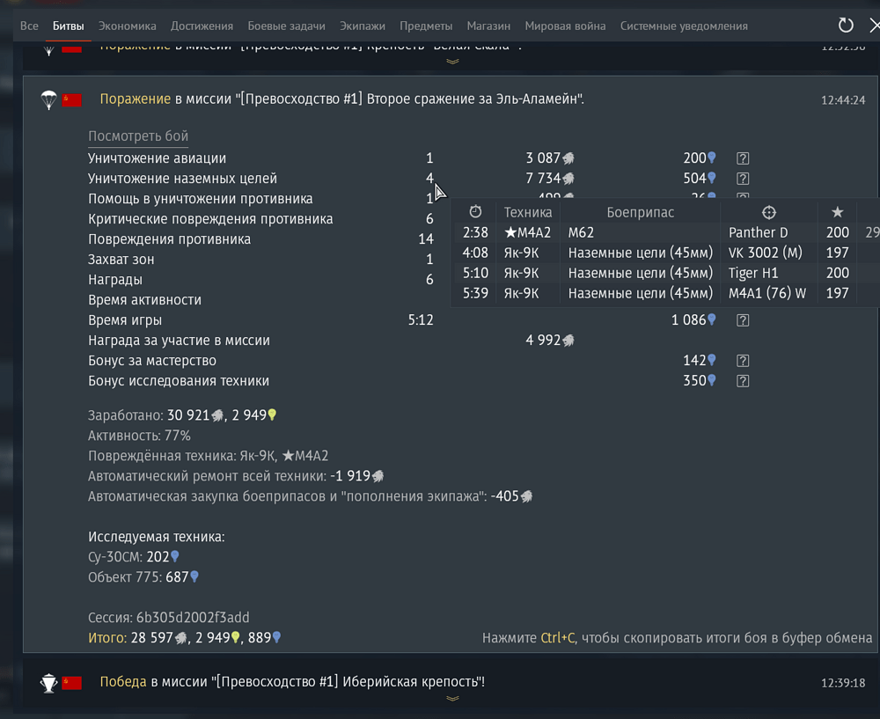Click the Техника column header

point(527,212)
